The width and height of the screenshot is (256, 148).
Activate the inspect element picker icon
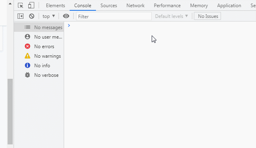(21, 6)
